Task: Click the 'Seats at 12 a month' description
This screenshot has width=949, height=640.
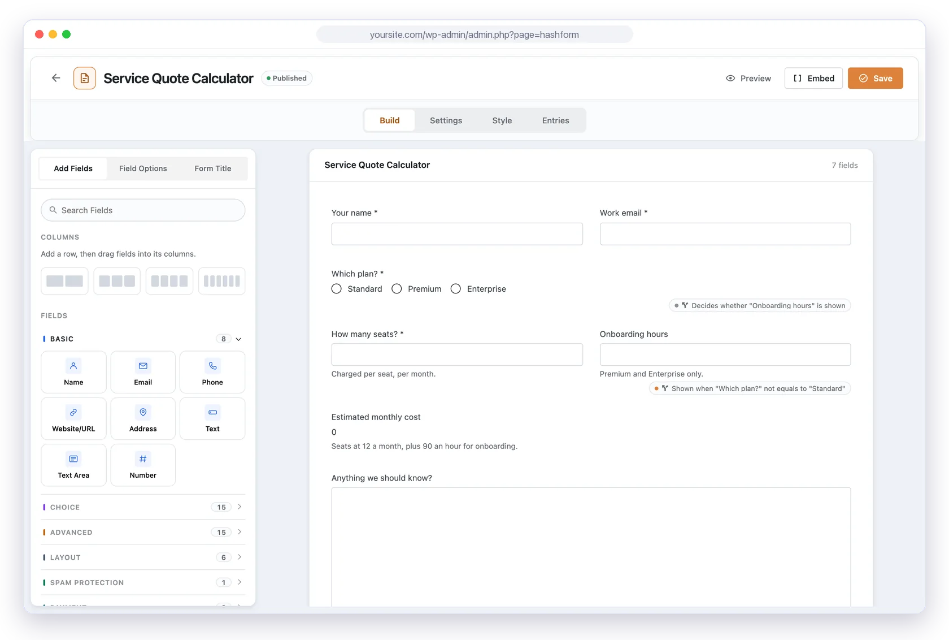Action: pos(424,446)
